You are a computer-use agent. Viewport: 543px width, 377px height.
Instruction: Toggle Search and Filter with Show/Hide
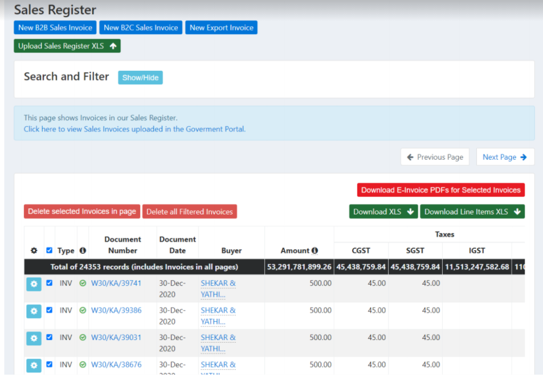(140, 78)
